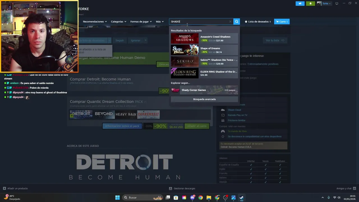Image resolution: width=359 pixels, height=202 pixels.
Task: Click the Steam taskbar icon
Action: 241,198
